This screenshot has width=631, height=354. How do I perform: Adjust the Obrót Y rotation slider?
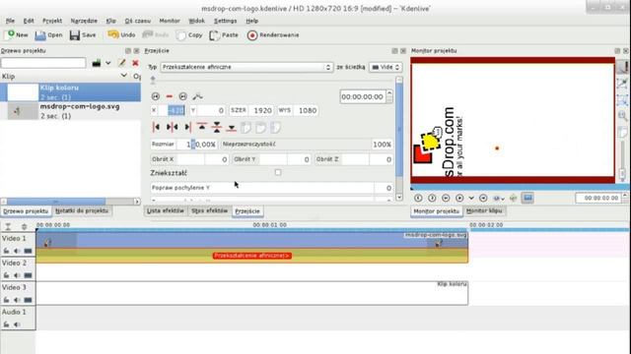(x=272, y=159)
